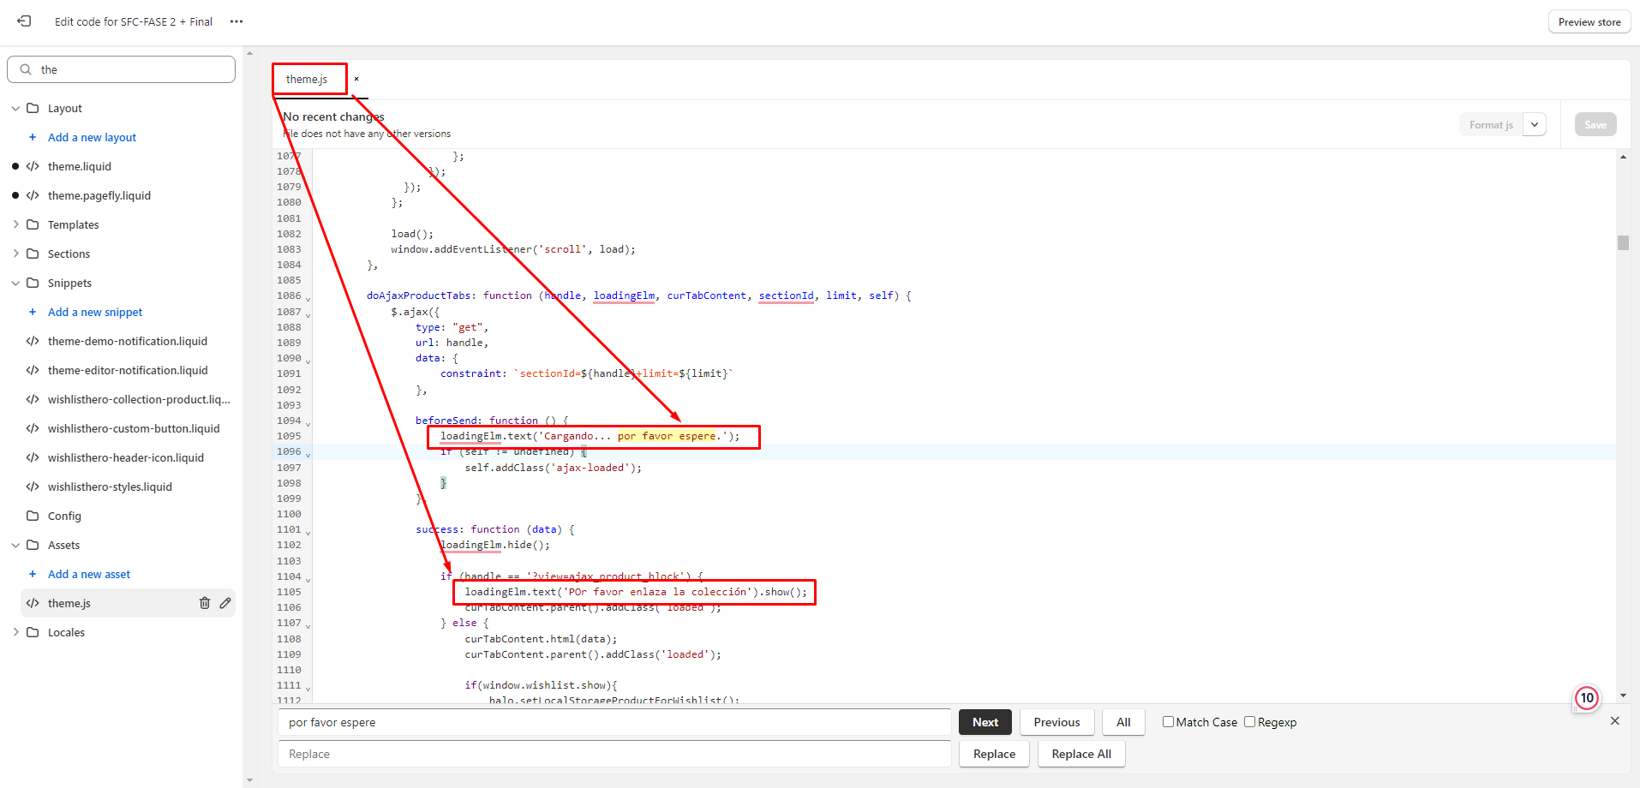Click Add a new snippet link

pyautogui.click(x=95, y=312)
